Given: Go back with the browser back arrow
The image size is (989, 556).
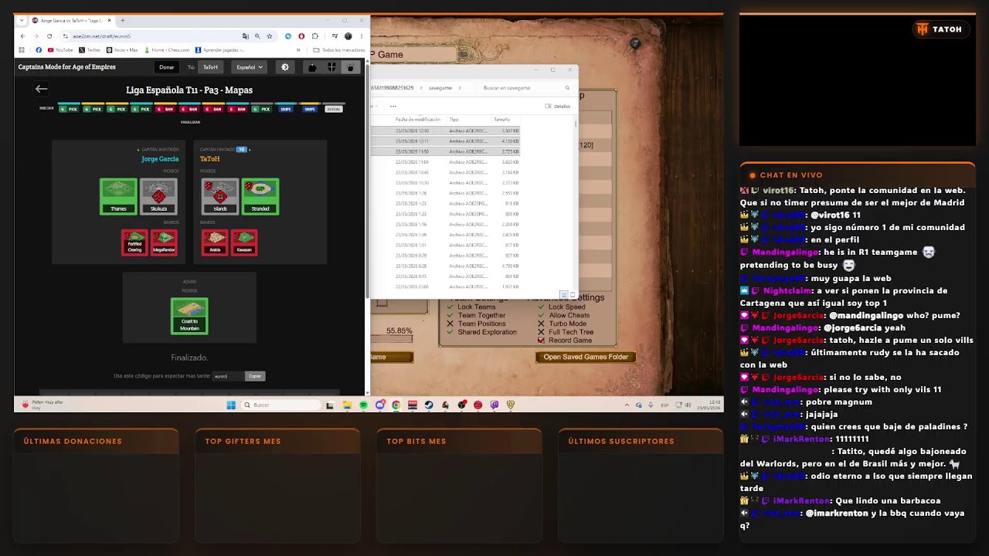Looking at the screenshot, I should tap(22, 36).
